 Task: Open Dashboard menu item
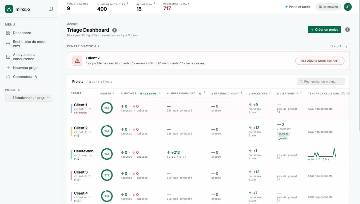pyautogui.click(x=29, y=33)
